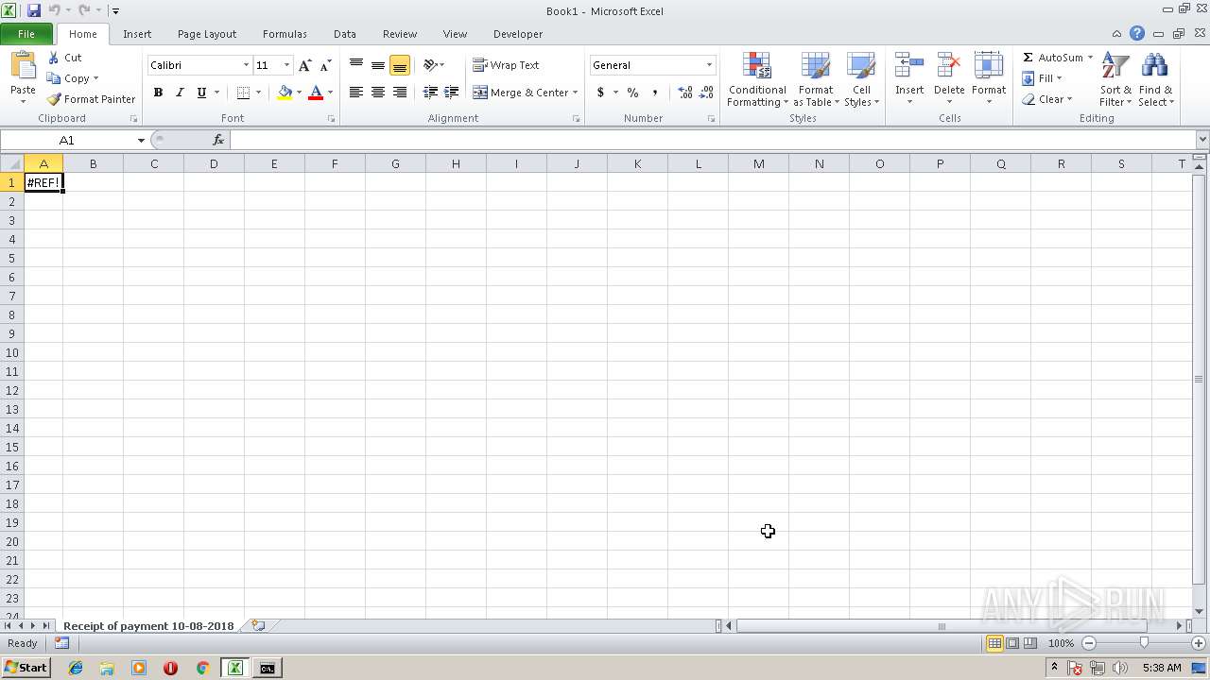Open the Orientation text rotation icon
This screenshot has height=680, width=1210.
coord(430,65)
